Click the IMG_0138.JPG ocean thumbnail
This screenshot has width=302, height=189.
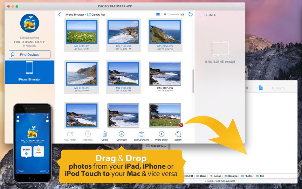[165, 32]
